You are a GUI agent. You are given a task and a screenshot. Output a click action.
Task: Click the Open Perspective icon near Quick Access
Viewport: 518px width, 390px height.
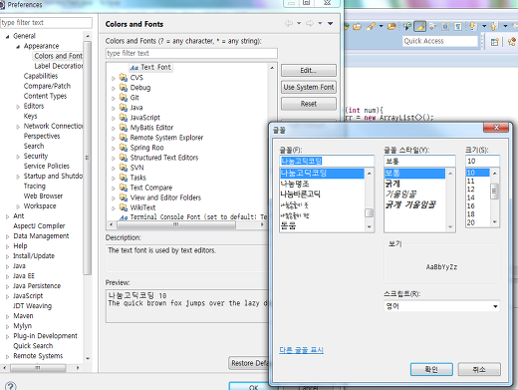pyautogui.click(x=495, y=42)
